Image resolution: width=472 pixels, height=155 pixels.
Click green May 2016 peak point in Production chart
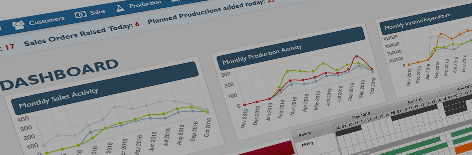tap(323, 64)
